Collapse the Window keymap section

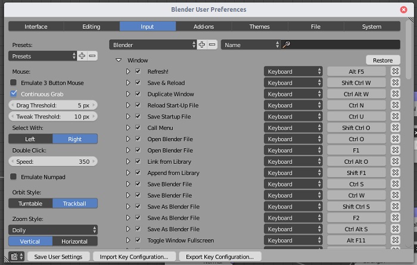119,60
